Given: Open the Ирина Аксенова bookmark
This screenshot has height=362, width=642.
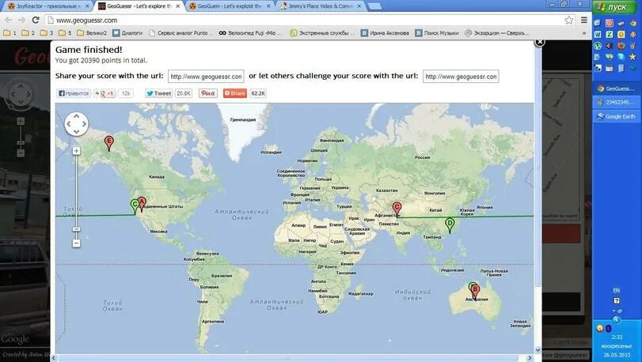Looking at the screenshot, I should pos(385,32).
